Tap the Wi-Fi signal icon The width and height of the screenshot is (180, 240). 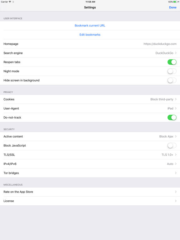tap(10, 2)
